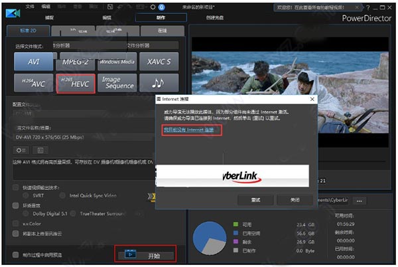Switch to the 创建光盘 module tab
The image size is (398, 267).
tap(215, 17)
